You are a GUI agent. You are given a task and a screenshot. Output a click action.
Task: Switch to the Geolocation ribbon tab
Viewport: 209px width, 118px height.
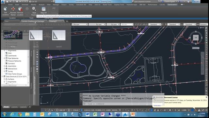pyautogui.click(x=172, y=5)
